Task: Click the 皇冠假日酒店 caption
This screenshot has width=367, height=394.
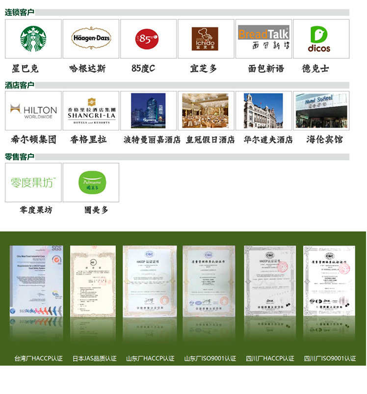Action: 210,139
